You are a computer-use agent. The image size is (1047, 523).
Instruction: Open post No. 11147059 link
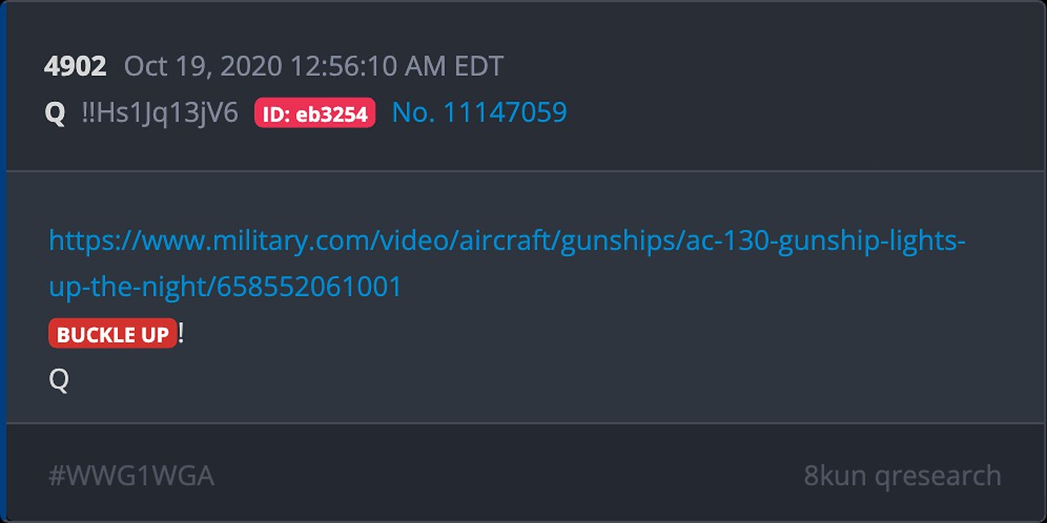coord(479,113)
